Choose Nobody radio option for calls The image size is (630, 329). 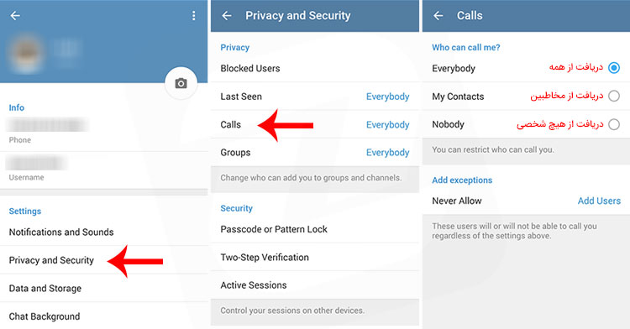pyautogui.click(x=614, y=124)
